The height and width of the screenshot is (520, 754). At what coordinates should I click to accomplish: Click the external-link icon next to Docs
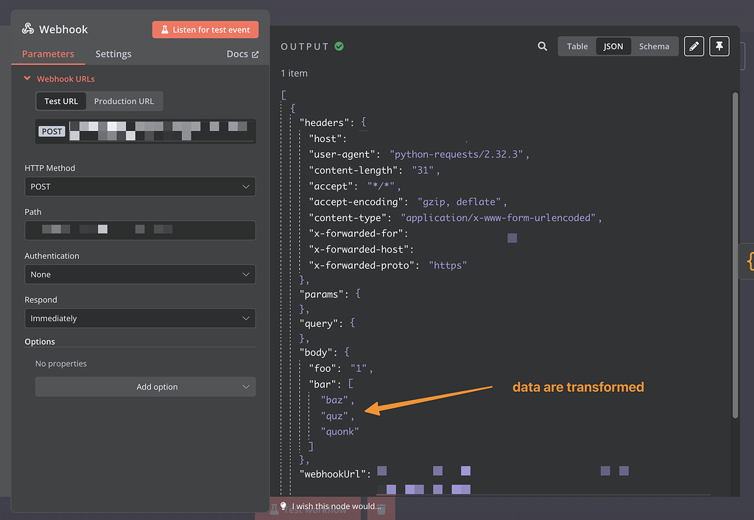click(256, 53)
